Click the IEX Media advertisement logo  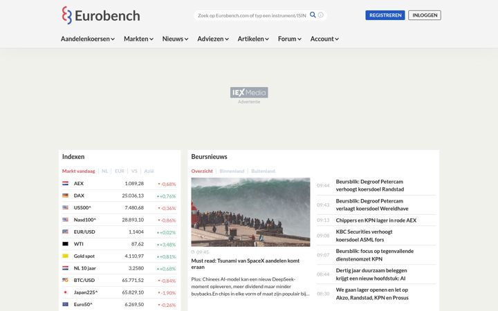(249, 93)
